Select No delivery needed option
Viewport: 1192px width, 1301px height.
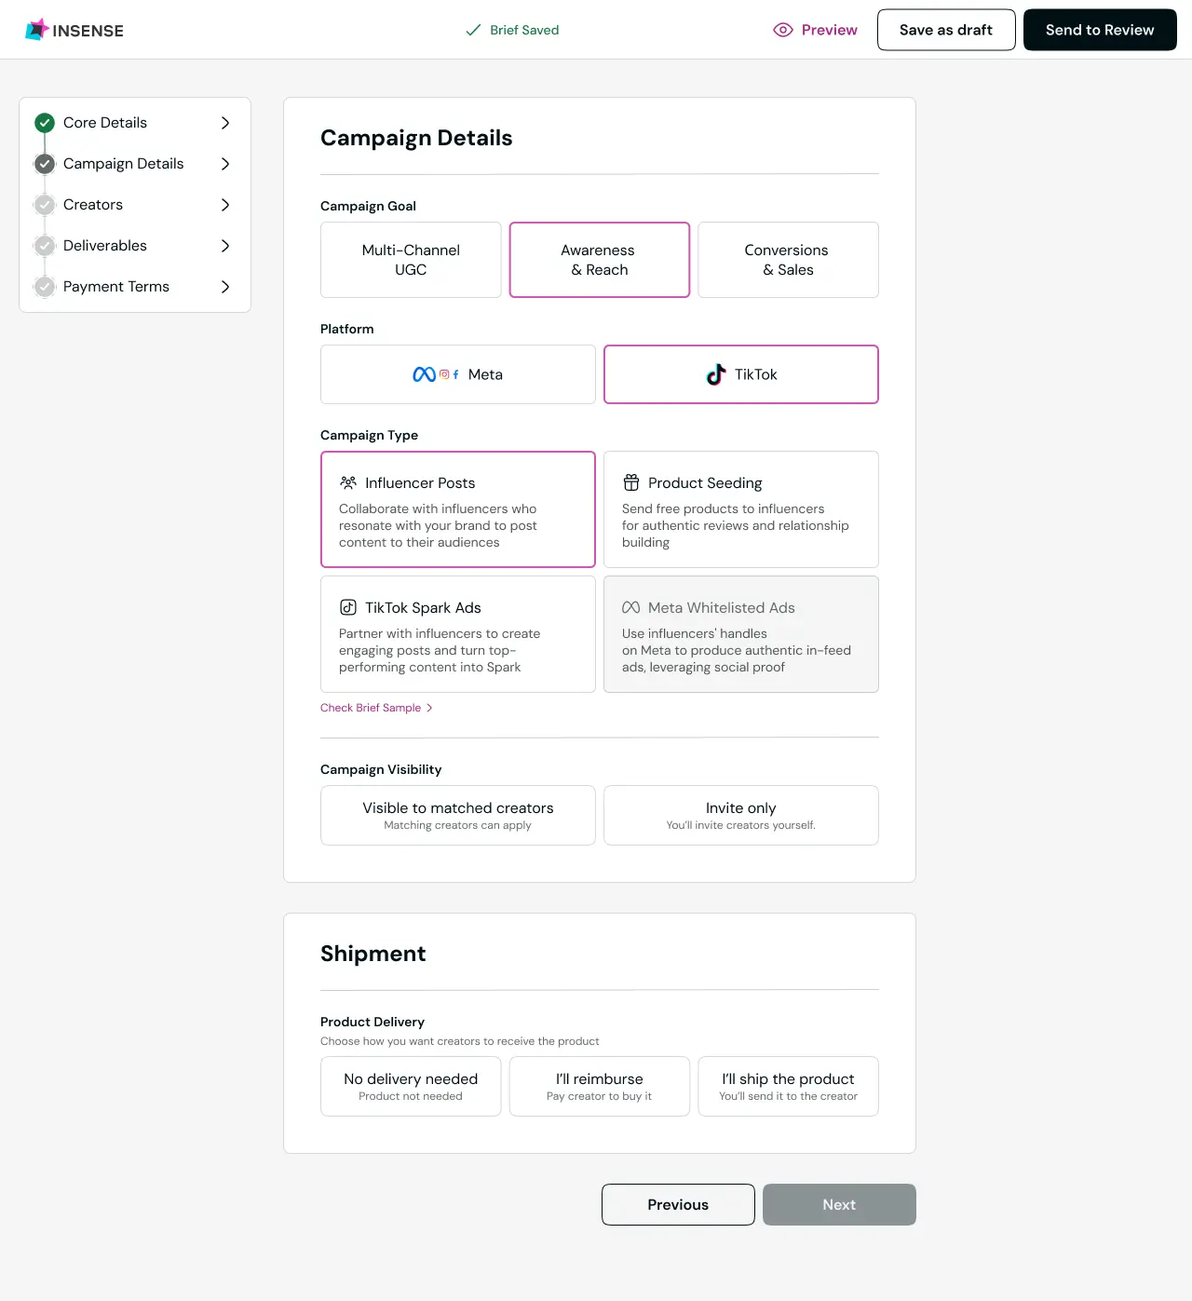click(x=411, y=1086)
